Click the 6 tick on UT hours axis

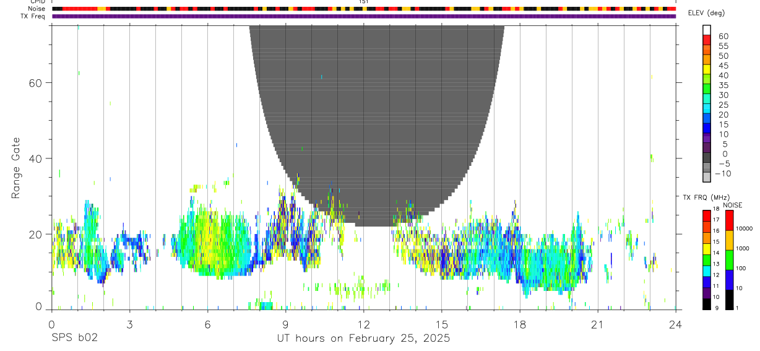click(x=207, y=324)
